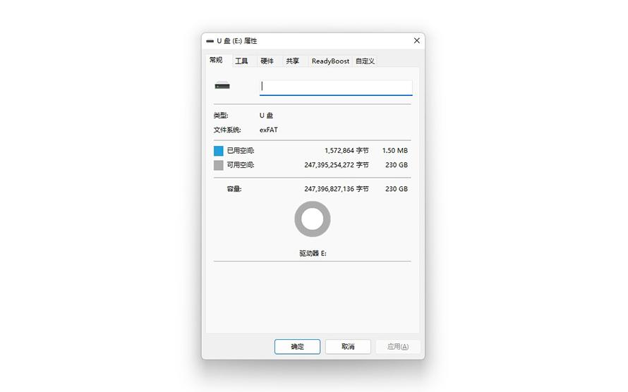Image resolution: width=628 pixels, height=392 pixels.
Task: Click the 取消 button
Action: (x=348, y=346)
